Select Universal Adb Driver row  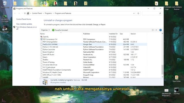click(x=93, y=65)
